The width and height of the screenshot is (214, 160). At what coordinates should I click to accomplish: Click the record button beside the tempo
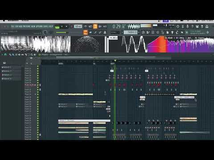(x=71, y=27)
